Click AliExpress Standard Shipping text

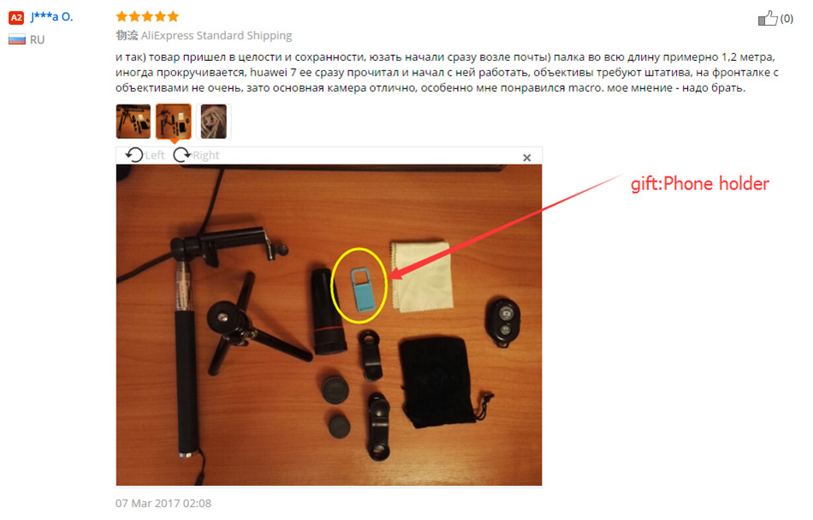tap(217, 35)
